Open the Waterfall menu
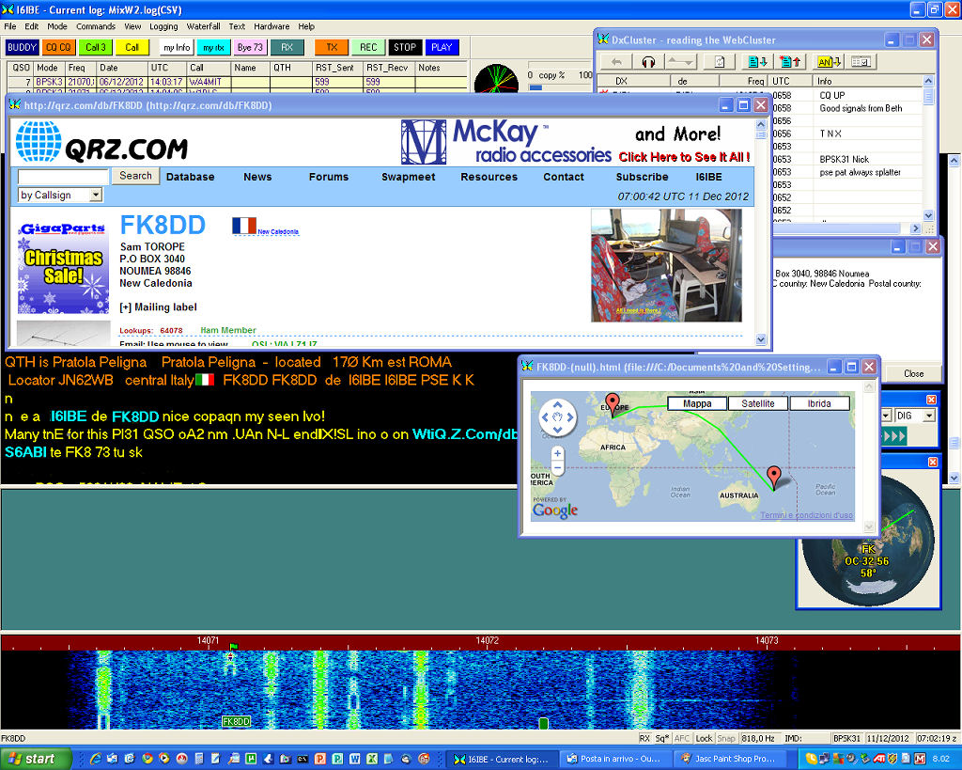Image resolution: width=962 pixels, height=770 pixels. coord(203,26)
